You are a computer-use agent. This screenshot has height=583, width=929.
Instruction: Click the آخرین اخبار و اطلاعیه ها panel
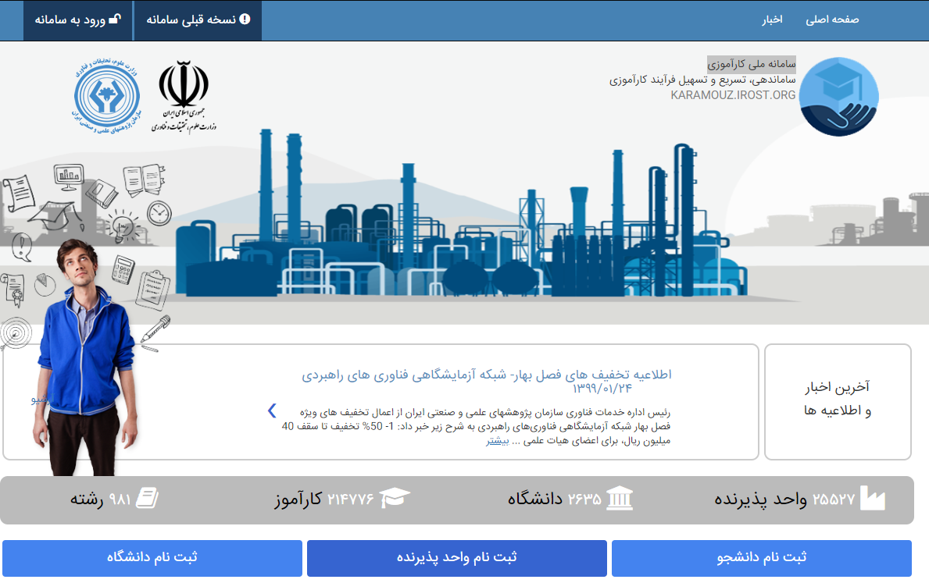tap(838, 400)
